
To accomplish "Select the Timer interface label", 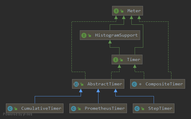I will click(133, 60).
